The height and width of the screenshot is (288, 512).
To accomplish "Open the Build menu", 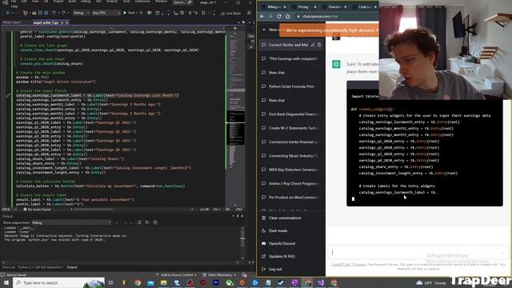I will 72,2.
